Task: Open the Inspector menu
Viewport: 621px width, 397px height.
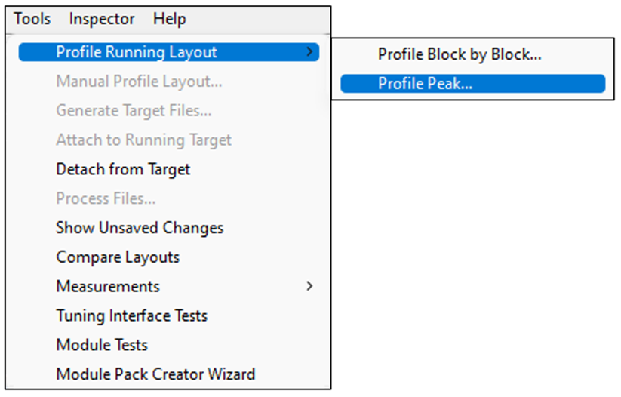Action: click(101, 19)
